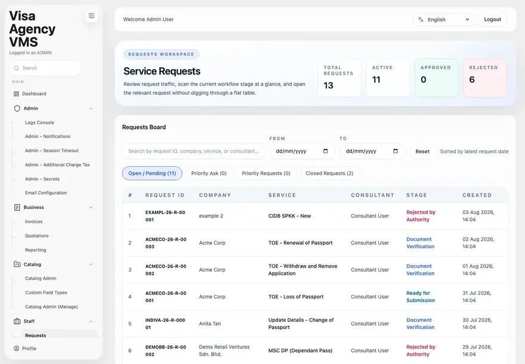Viewport: 525px width, 364px height.
Task: Open the From date calendar picker icon
Action: (x=326, y=151)
